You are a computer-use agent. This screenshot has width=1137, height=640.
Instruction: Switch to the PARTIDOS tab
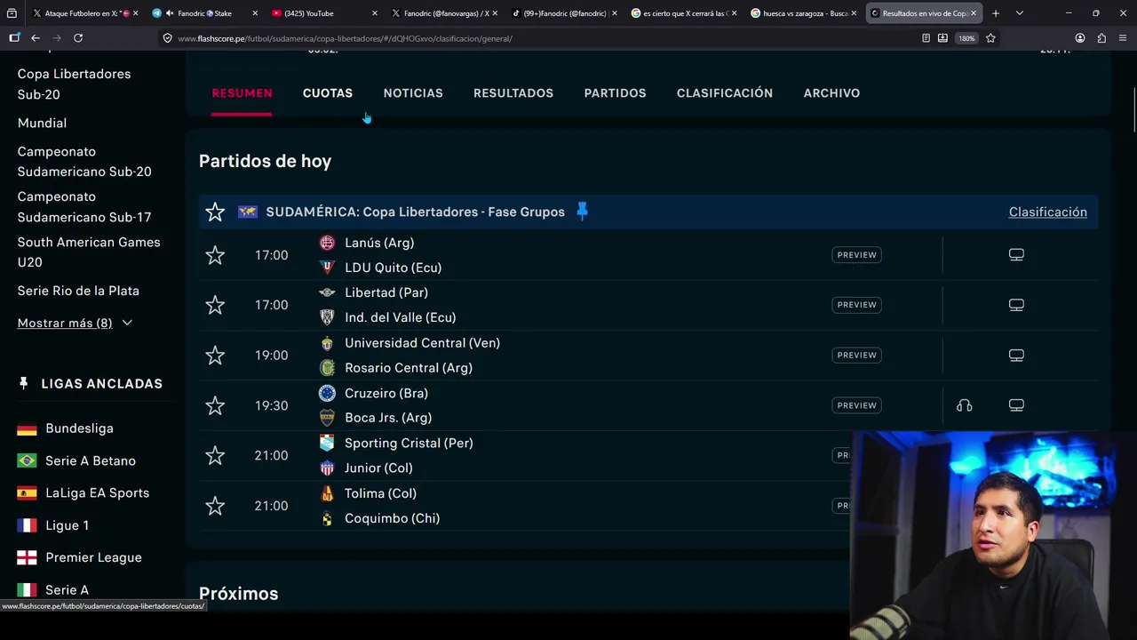[615, 92]
